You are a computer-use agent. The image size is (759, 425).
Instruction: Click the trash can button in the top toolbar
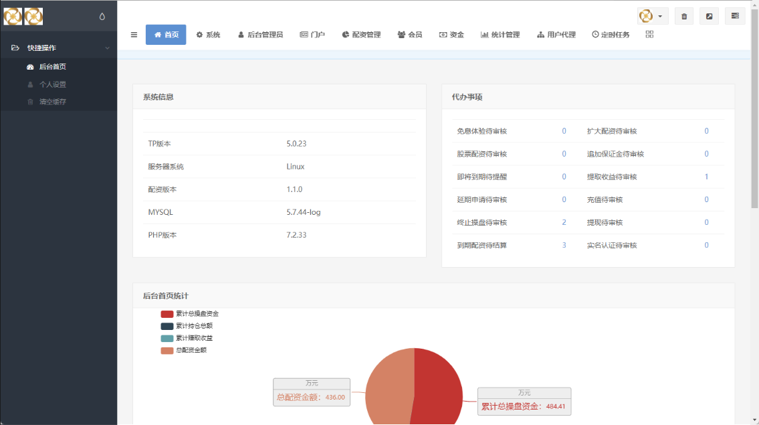coord(684,17)
